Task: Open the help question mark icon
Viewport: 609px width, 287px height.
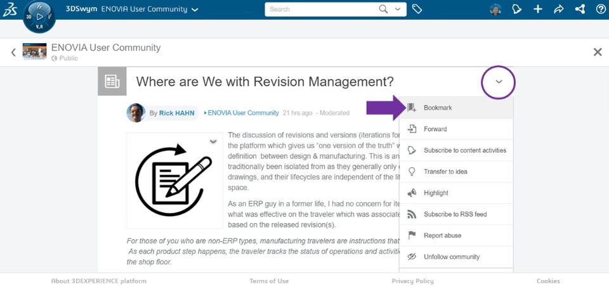Action: point(601,10)
